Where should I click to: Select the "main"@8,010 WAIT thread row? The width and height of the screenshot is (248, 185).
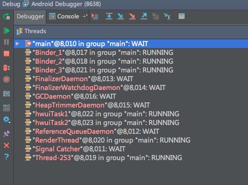(131, 44)
